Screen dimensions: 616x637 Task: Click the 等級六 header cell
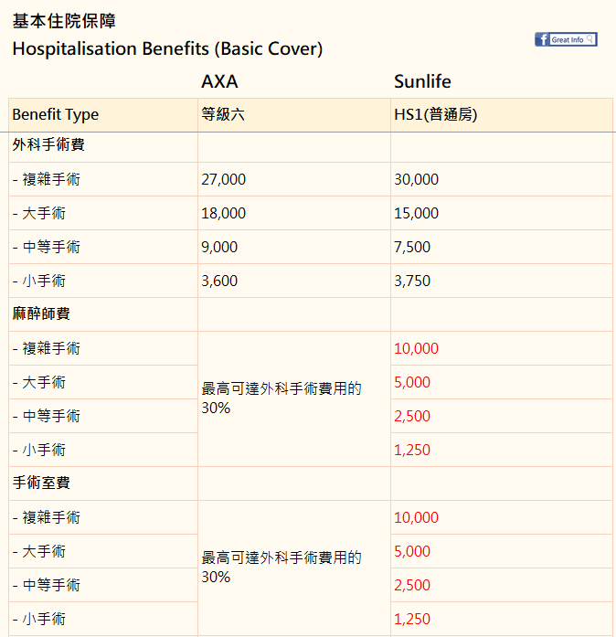pyautogui.click(x=294, y=115)
